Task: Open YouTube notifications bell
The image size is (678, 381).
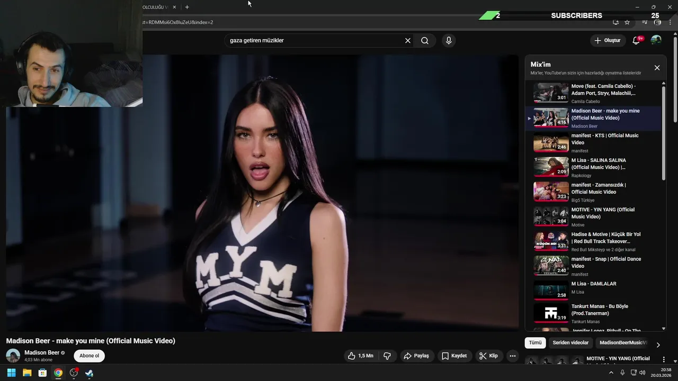Action: click(636, 41)
